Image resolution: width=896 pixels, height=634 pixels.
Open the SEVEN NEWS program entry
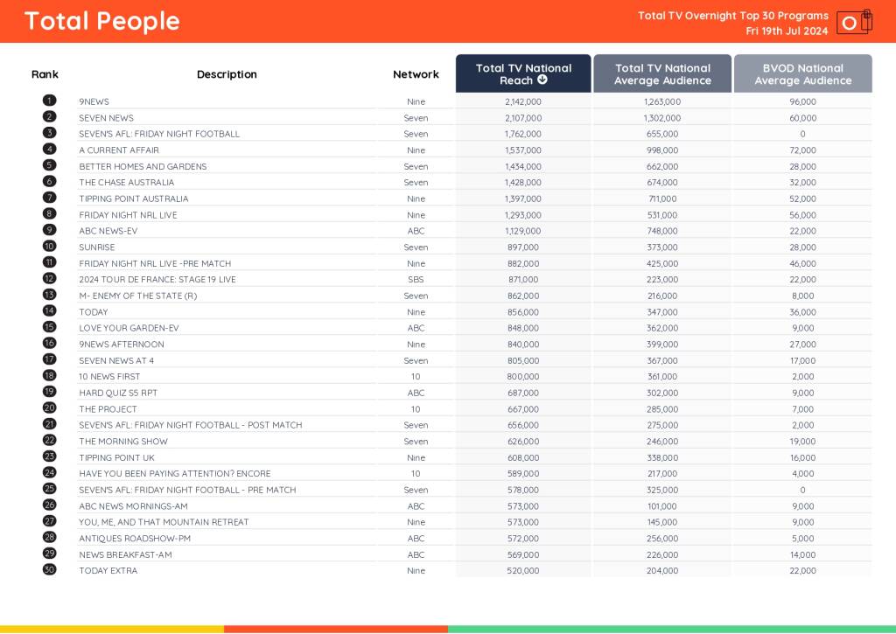pos(105,117)
